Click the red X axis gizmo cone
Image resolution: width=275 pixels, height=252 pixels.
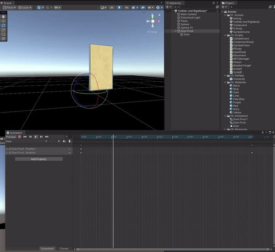[x=157, y=21]
